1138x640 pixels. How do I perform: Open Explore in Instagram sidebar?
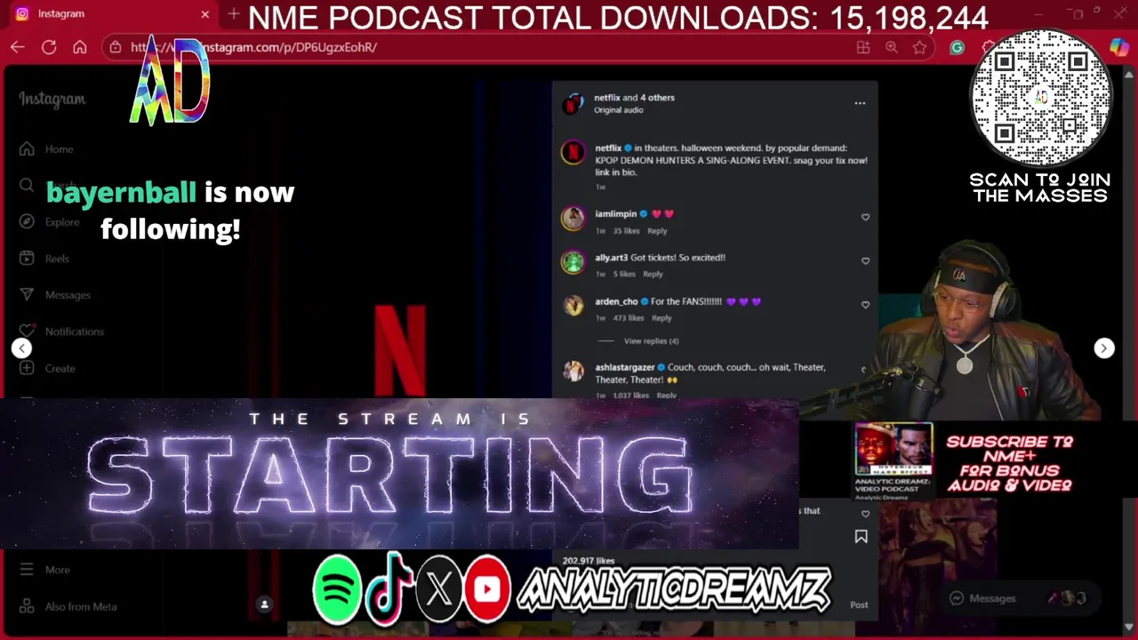coord(50,222)
